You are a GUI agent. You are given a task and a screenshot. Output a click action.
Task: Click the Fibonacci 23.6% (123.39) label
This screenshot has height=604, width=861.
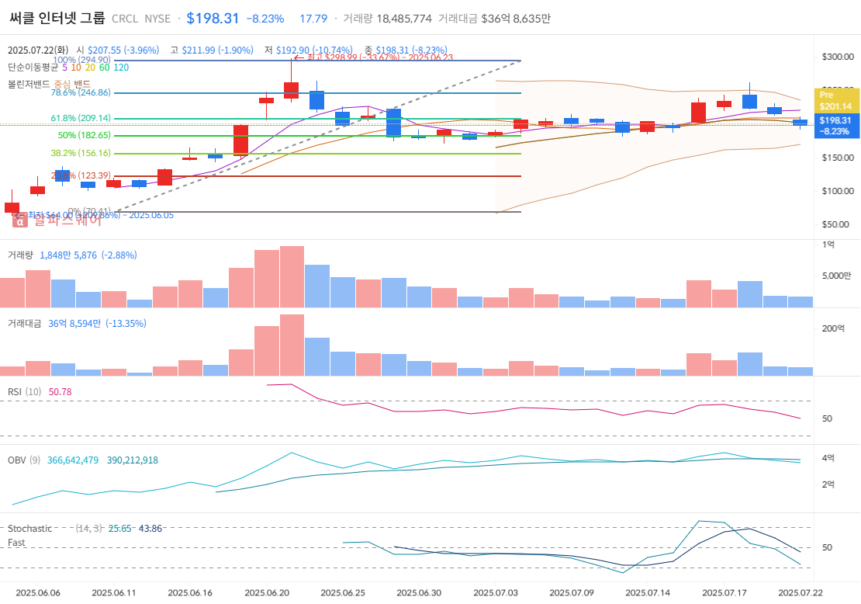(81, 176)
